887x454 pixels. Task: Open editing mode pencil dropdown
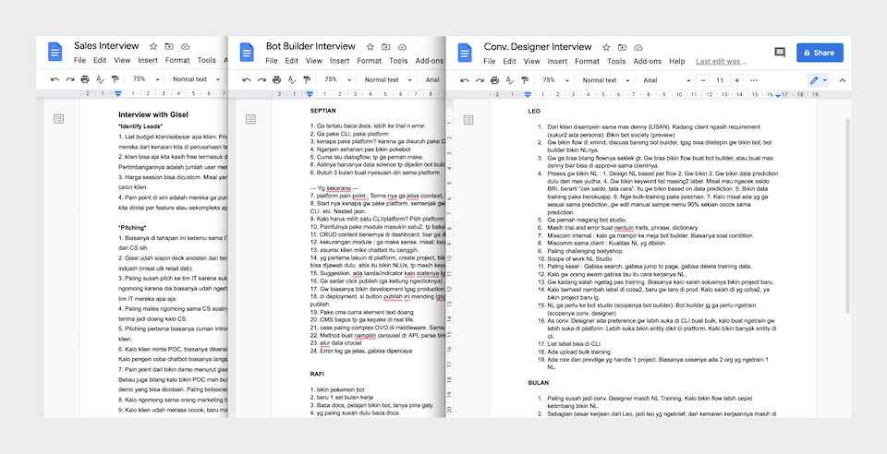click(818, 80)
